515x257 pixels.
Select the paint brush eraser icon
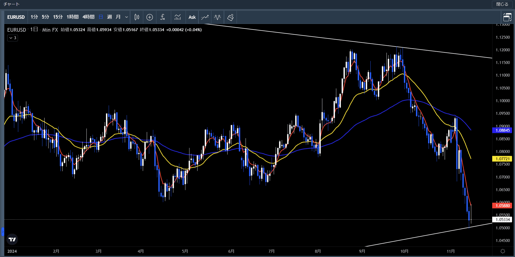[230, 17]
